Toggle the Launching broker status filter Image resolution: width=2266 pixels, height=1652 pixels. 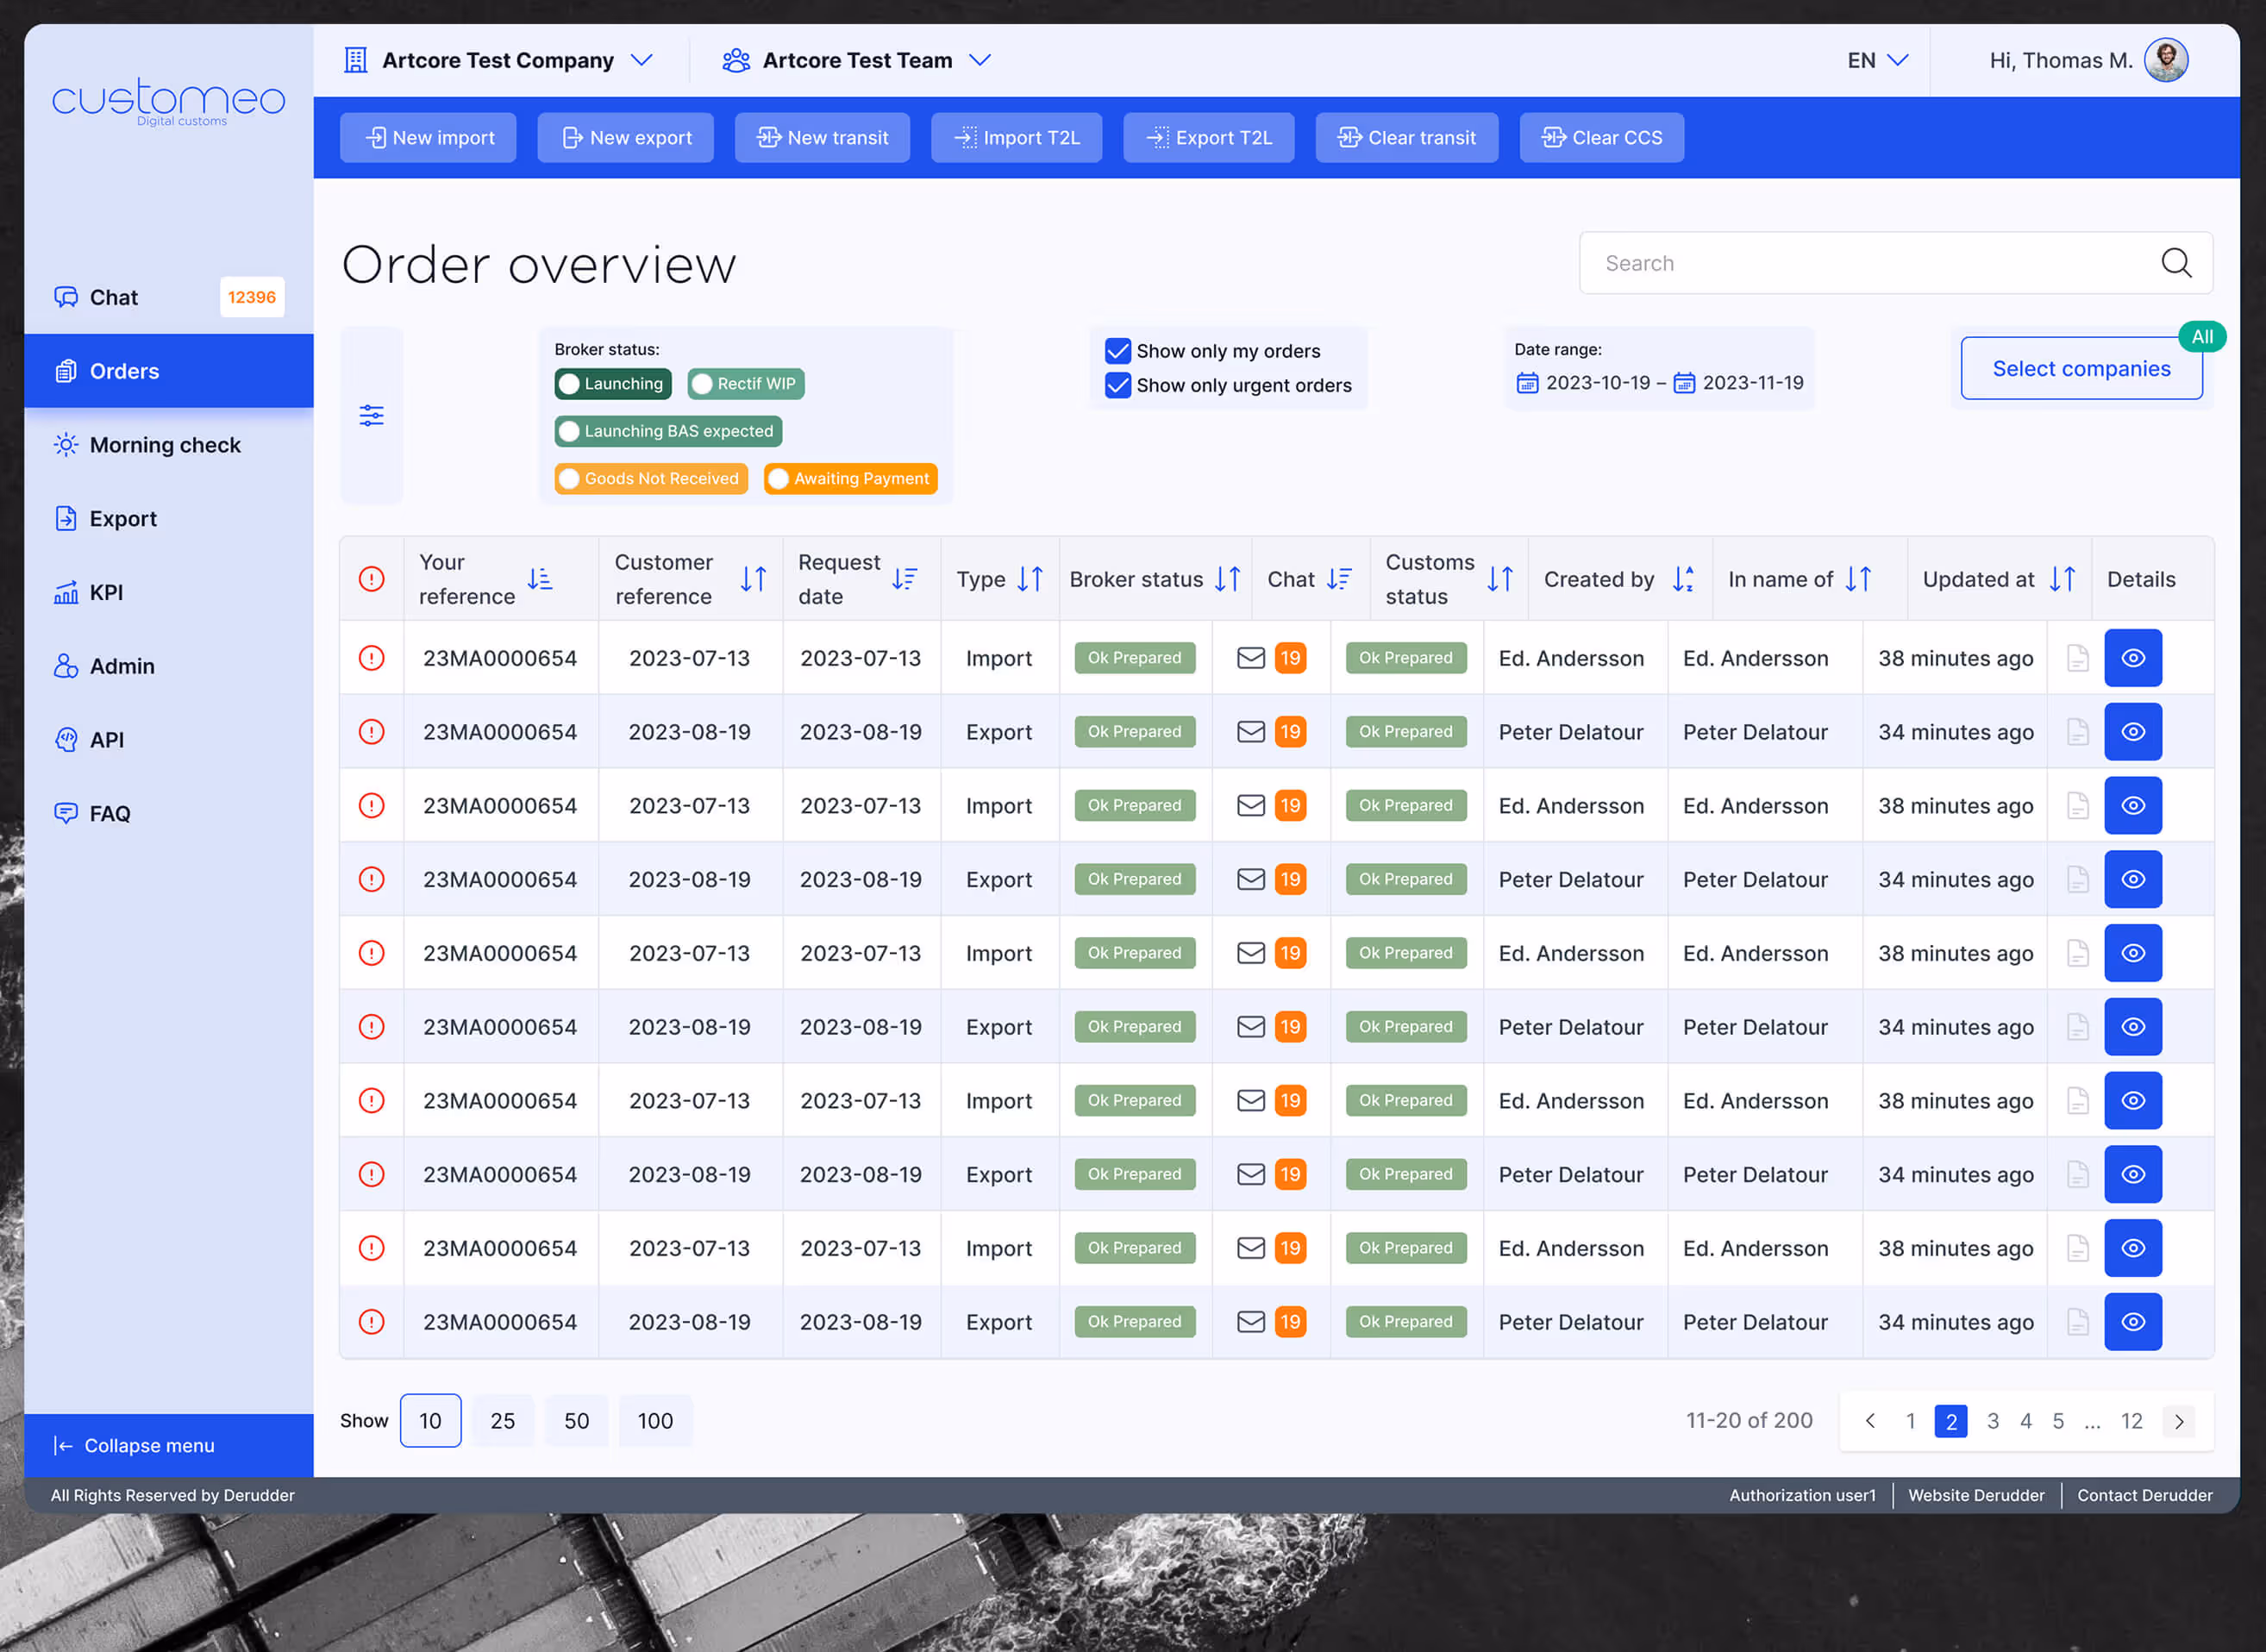(613, 384)
